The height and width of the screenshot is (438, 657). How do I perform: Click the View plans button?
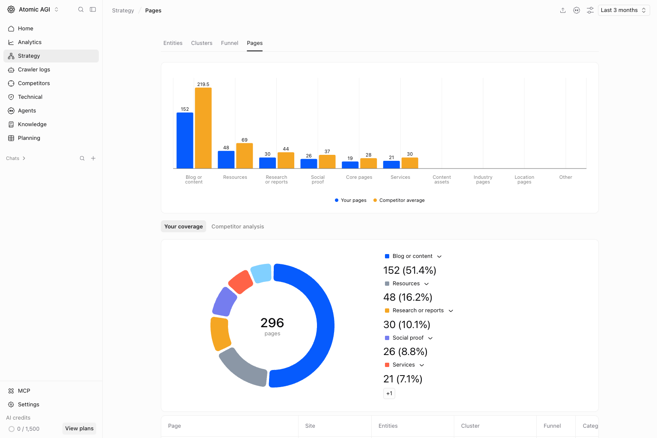click(x=79, y=429)
